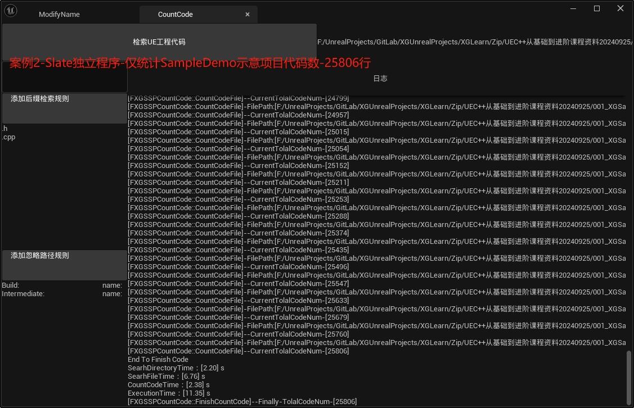Click log line CurrentTolalCodeNum-[25760]

pyautogui.click(x=239, y=334)
